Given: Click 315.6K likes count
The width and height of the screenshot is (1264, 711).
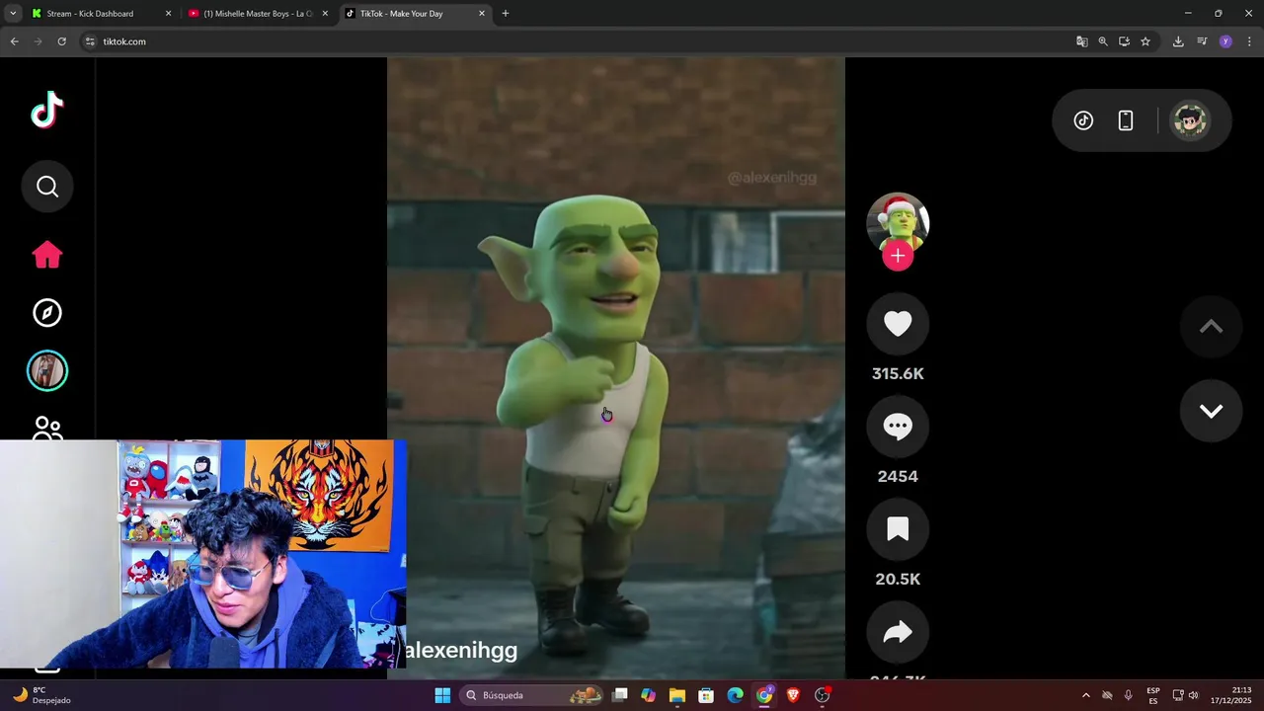Looking at the screenshot, I should click(898, 373).
